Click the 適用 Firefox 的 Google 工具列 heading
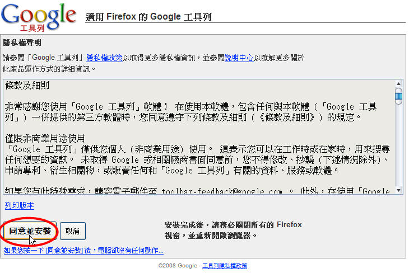 coord(148,17)
